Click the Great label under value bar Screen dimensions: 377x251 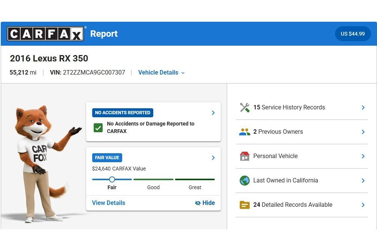195,188
